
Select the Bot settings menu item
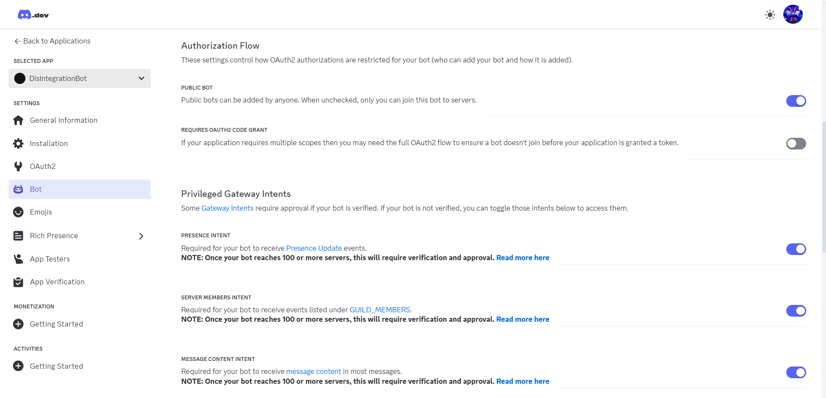click(79, 189)
